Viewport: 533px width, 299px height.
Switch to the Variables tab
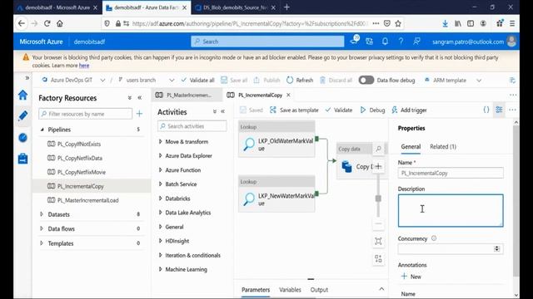click(x=290, y=290)
